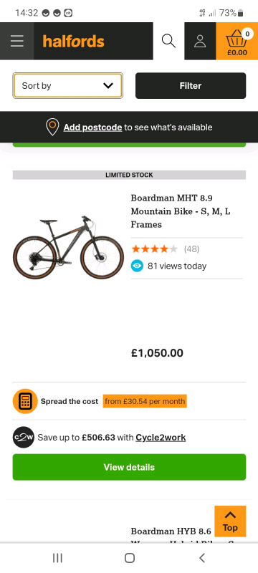Tap the Android back navigation arrow

point(201,558)
